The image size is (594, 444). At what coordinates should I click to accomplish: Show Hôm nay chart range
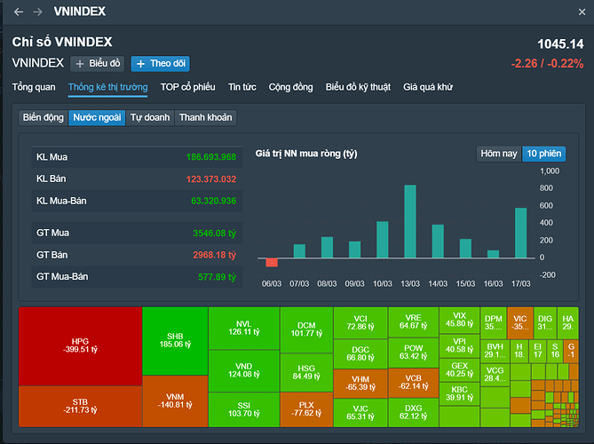pyautogui.click(x=498, y=154)
